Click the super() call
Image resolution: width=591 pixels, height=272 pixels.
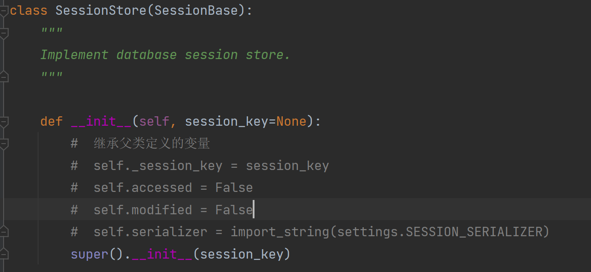point(89,254)
